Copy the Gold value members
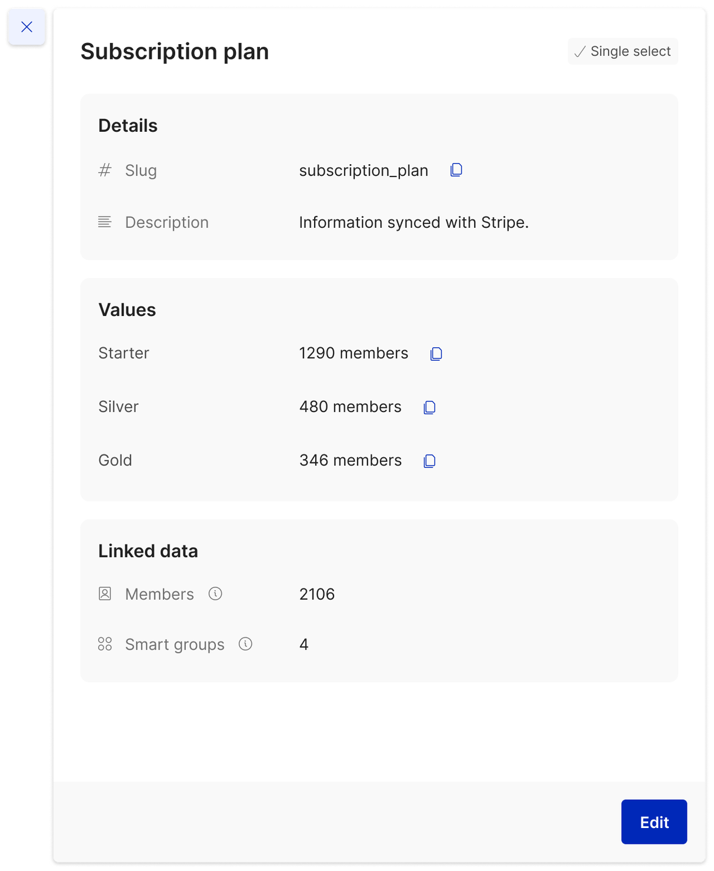The width and height of the screenshot is (714, 871). pos(430,461)
